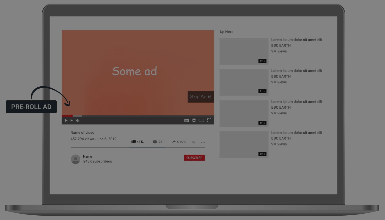Viewport: 385px width, 220px height.
Task: Enter fullscreen using the fullscreen icon
Action: click(x=209, y=120)
